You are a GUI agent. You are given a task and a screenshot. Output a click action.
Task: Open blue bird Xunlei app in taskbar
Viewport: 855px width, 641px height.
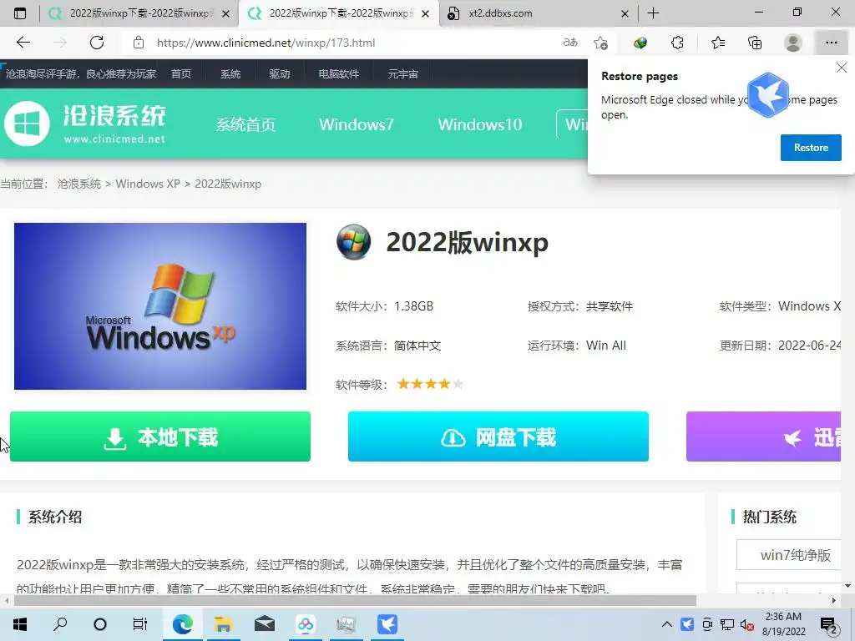(387, 624)
